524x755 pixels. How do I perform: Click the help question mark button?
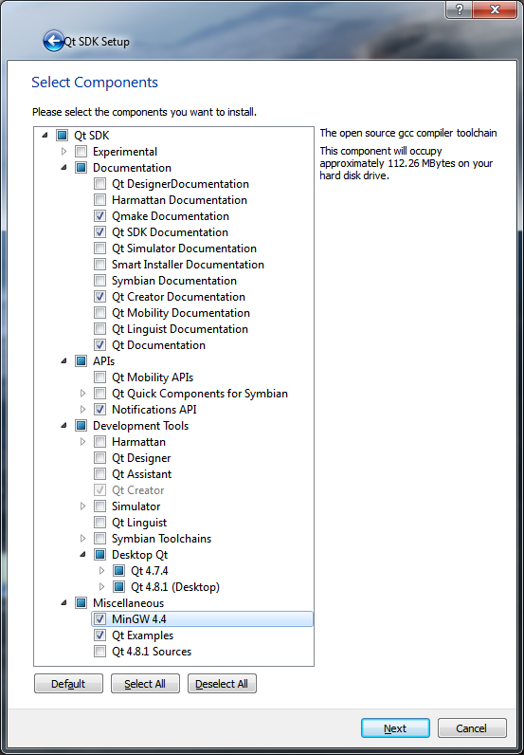459,9
